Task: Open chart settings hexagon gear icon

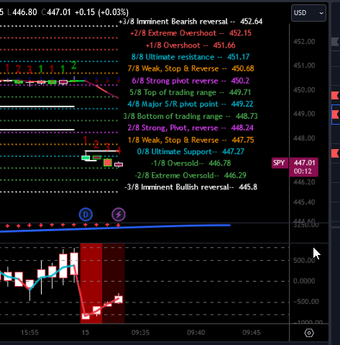Action: (x=309, y=333)
